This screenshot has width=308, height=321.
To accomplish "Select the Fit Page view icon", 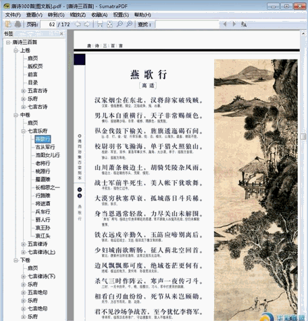I will [109, 24].
